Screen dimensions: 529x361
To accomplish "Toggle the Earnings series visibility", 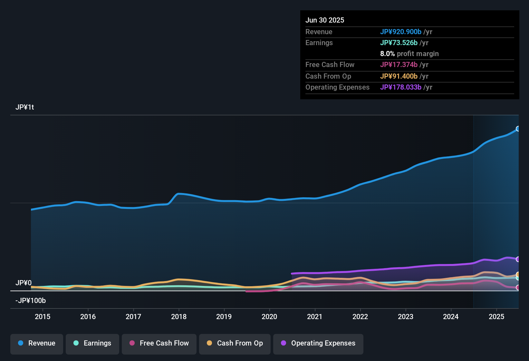I will [92, 343].
